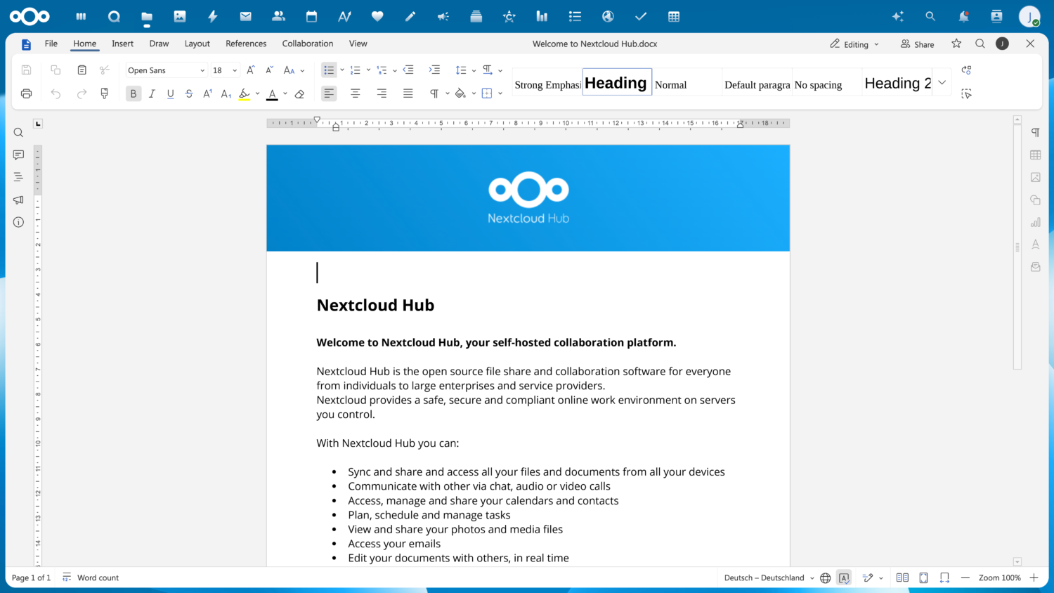
Task: Toggle spell checking in status bar
Action: (x=844, y=577)
